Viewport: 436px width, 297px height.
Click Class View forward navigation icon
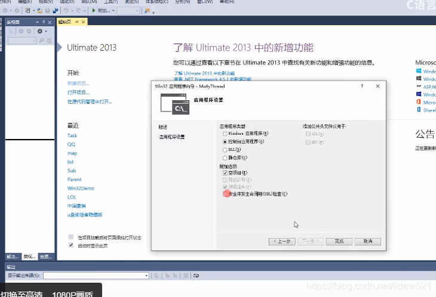(29, 31)
